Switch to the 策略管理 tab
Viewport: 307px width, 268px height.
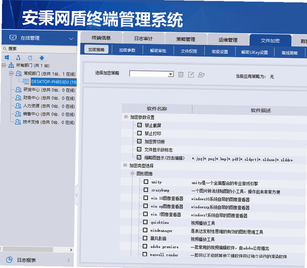point(186,39)
